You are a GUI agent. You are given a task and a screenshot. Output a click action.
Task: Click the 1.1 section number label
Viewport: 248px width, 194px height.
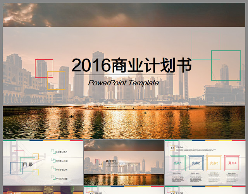point(172,148)
